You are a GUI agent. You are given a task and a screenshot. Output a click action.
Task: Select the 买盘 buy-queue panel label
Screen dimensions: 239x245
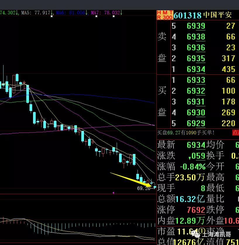pyautogui.click(x=162, y=102)
